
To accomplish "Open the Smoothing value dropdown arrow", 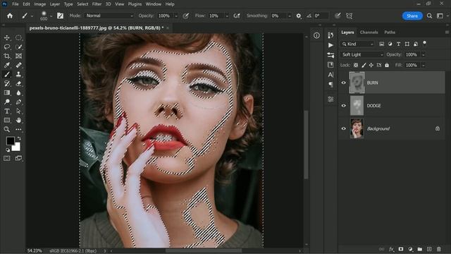I will 290,16.
